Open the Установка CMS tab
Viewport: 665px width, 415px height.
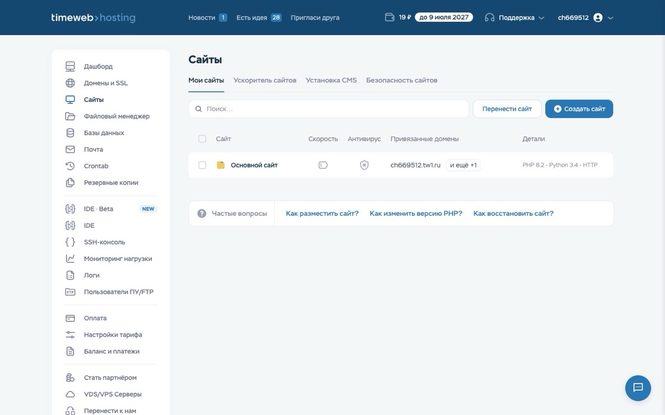331,80
